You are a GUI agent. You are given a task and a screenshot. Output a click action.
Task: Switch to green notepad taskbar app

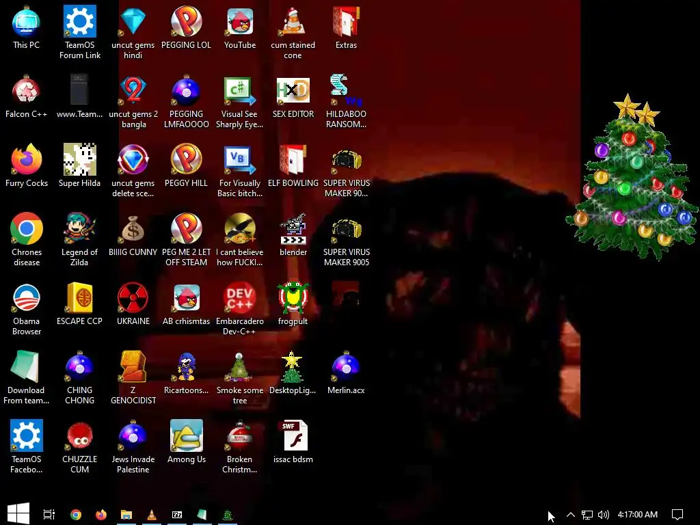tap(202, 514)
